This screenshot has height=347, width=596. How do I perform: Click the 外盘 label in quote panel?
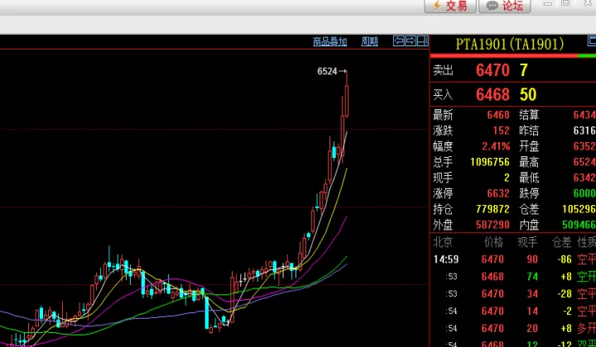tap(443, 226)
